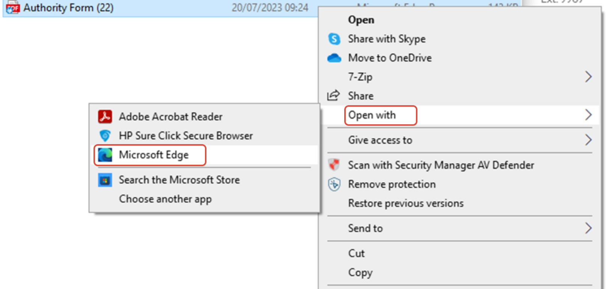Click the Share arrow icon
The image size is (607, 289).
pos(334,95)
